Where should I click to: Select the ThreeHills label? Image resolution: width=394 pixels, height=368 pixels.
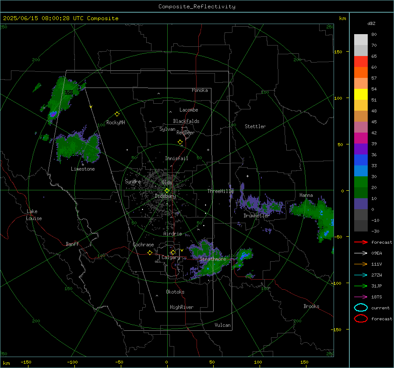pos(220,191)
